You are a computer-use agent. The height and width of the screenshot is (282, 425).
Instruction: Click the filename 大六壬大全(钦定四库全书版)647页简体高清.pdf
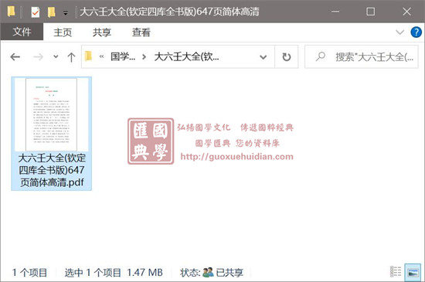pyautogui.click(x=52, y=170)
